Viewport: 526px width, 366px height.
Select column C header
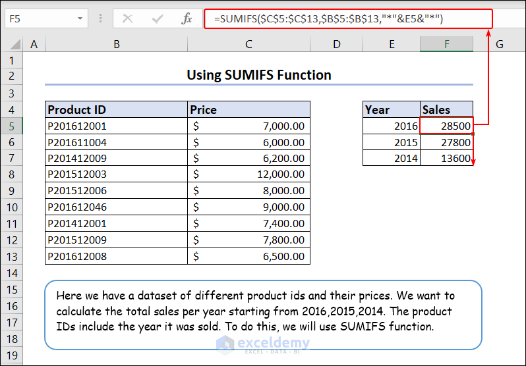[248, 44]
